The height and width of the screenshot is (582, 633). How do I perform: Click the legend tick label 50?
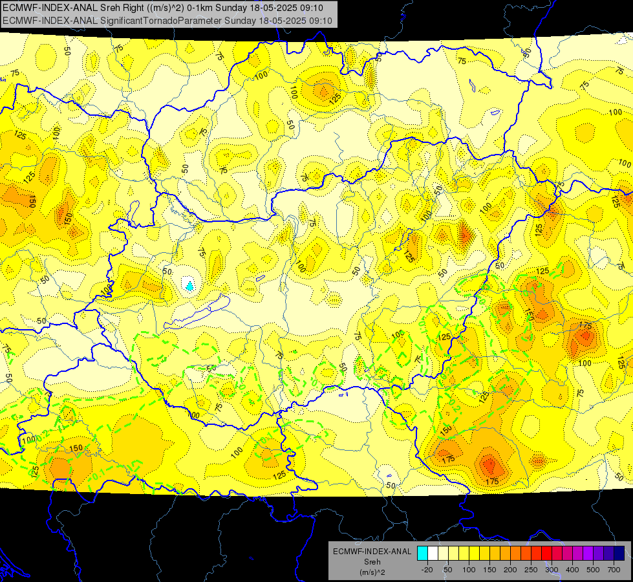pyautogui.click(x=448, y=570)
